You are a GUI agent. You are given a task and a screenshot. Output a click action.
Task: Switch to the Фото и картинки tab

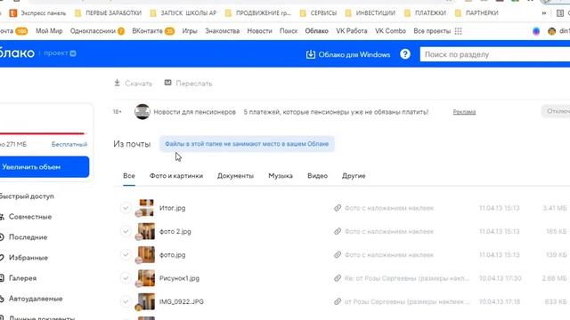coord(176,176)
